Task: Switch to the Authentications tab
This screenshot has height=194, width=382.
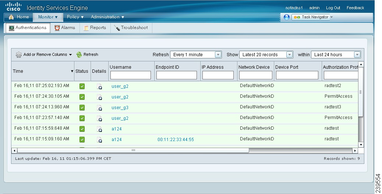Action: click(x=28, y=28)
